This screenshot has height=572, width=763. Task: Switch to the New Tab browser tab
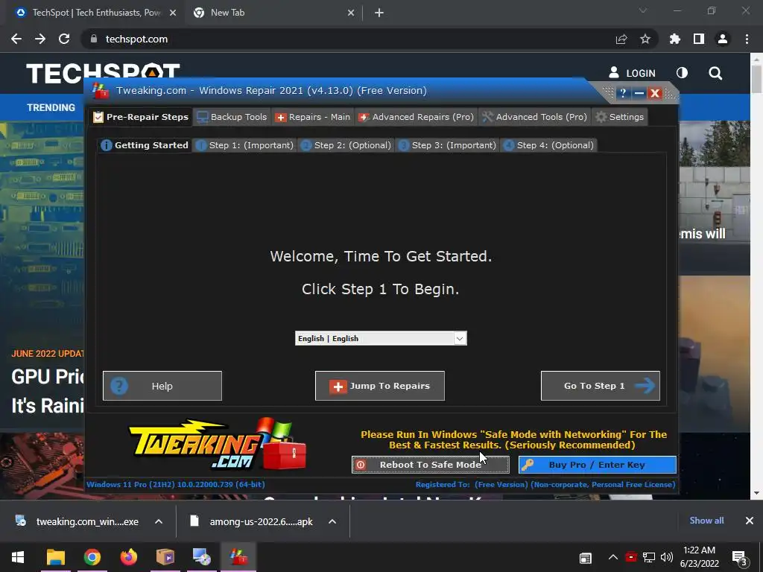coord(273,13)
